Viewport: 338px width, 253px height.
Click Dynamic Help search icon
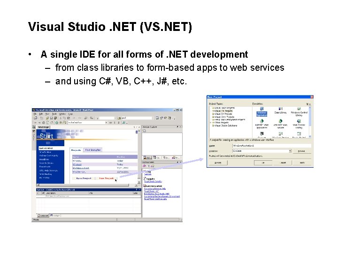[153, 166]
